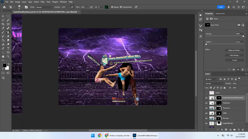The width and height of the screenshot is (248, 139).
Task: Open Layers panel Opacity dropdown arrow
Action: click(x=239, y=84)
